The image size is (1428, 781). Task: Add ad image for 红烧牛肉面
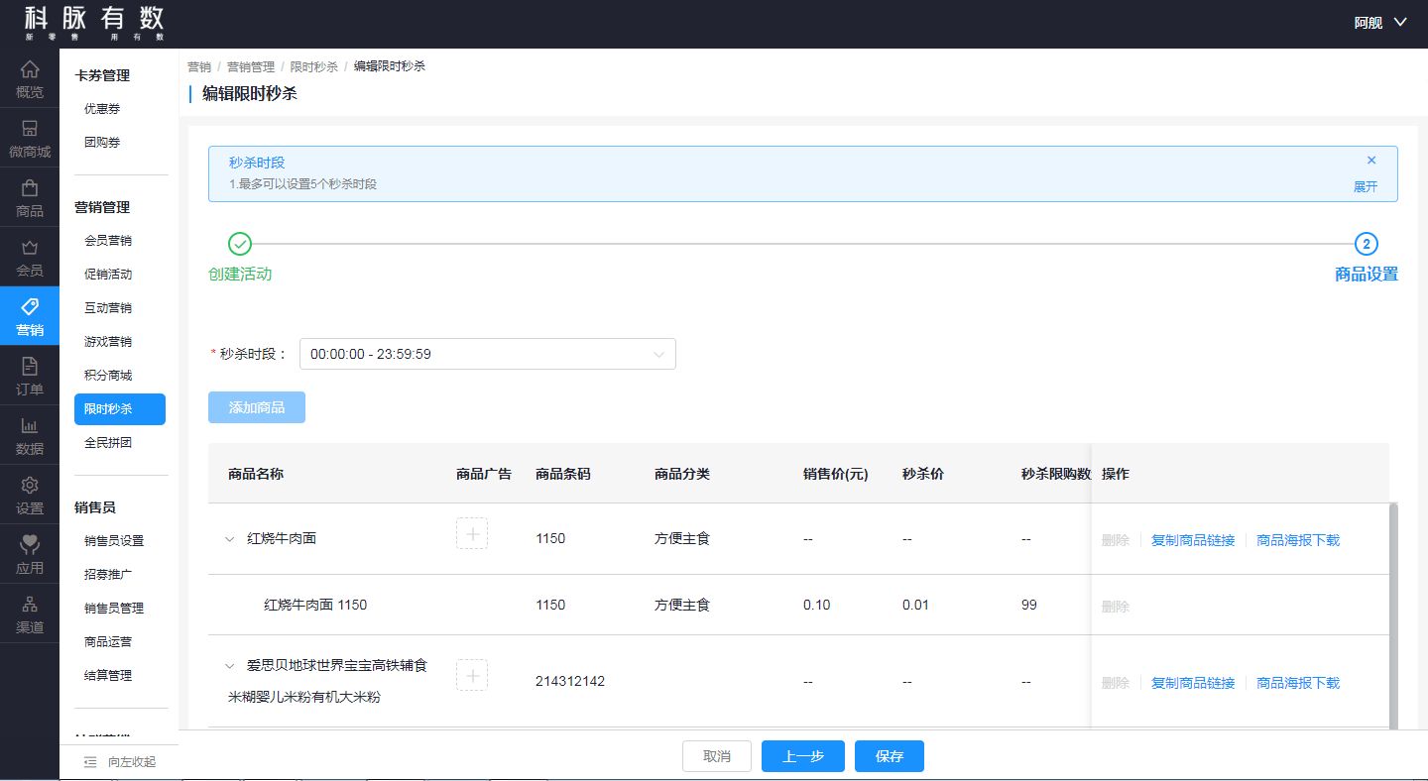[x=472, y=533]
